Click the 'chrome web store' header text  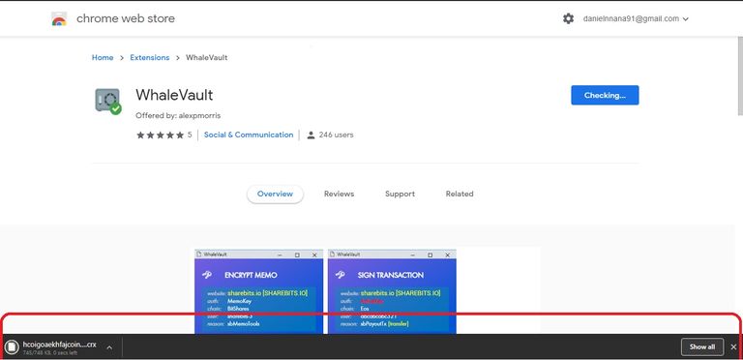(x=126, y=18)
